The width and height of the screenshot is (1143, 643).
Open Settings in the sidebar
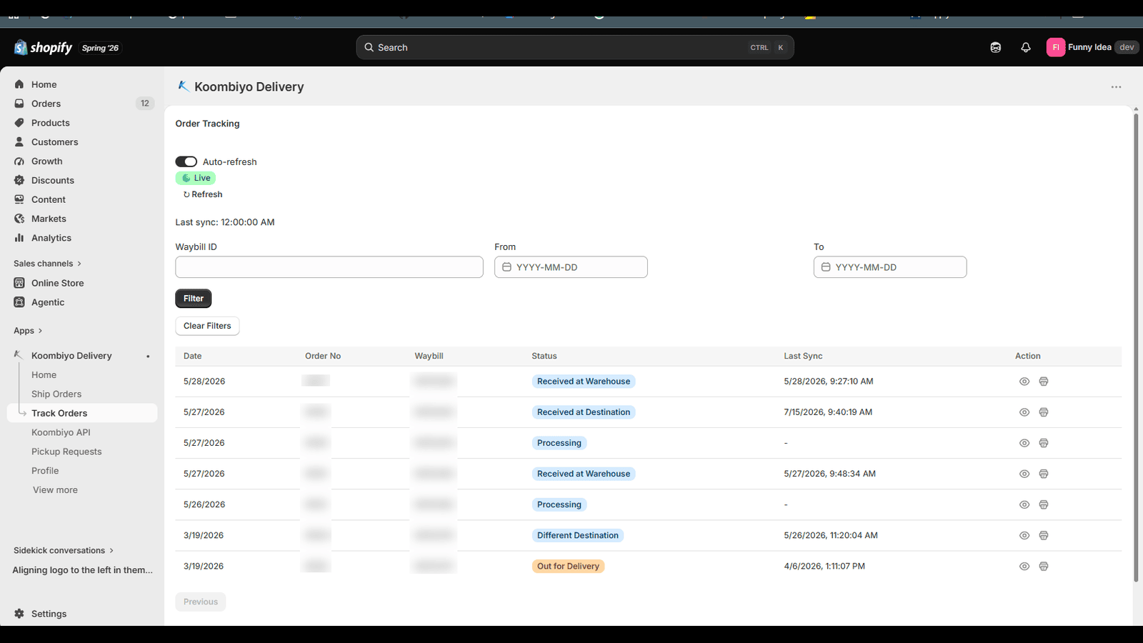[x=49, y=614]
